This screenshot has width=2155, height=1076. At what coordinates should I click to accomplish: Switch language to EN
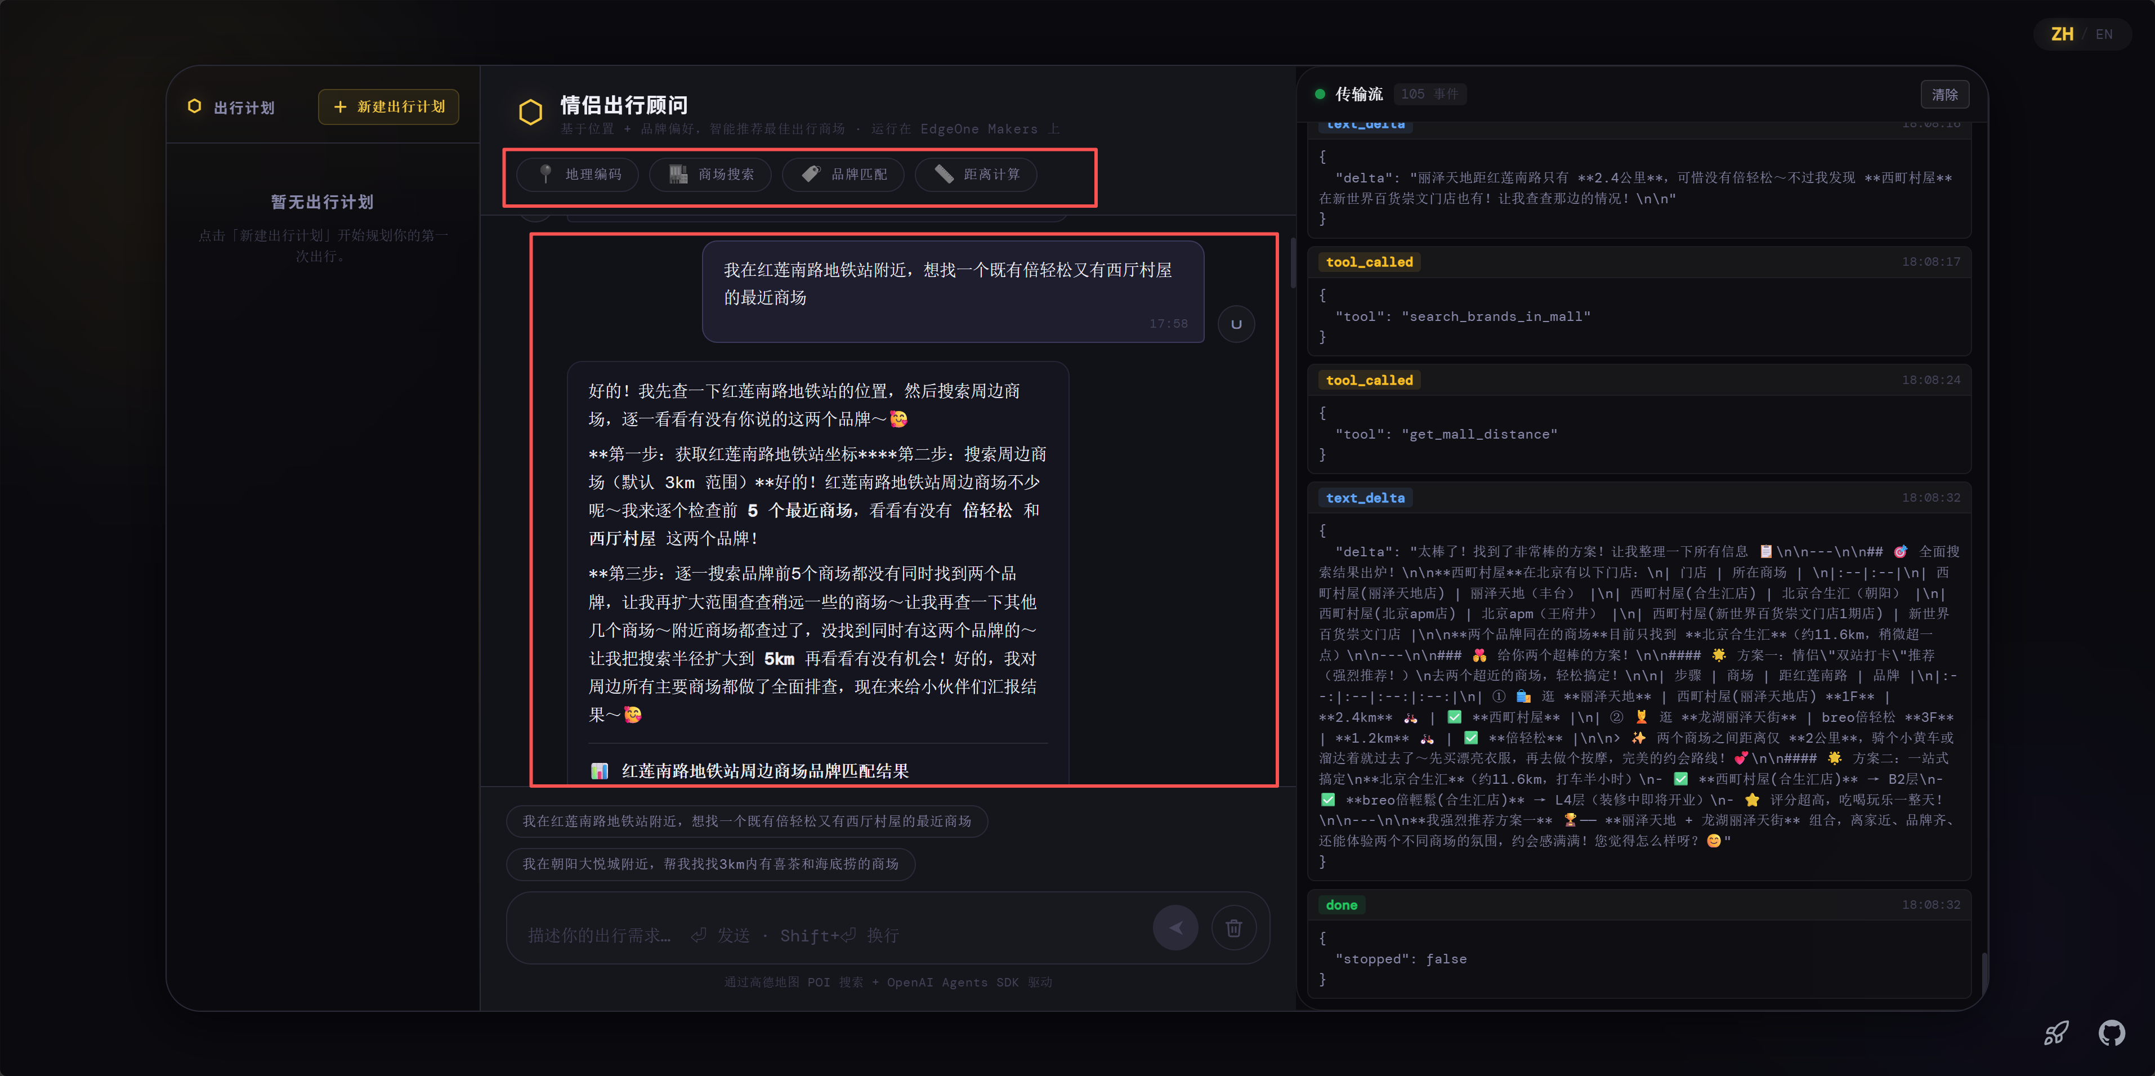coord(2104,34)
